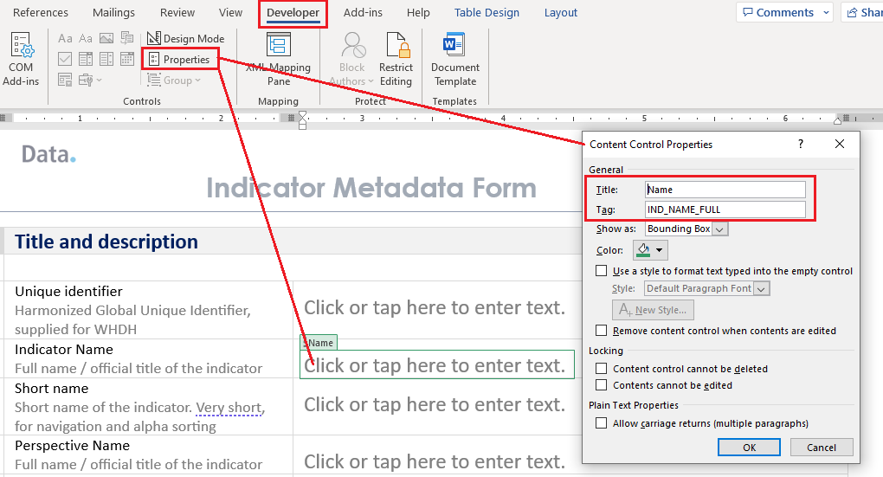The image size is (883, 477).
Task: Click the Title input field
Action: pyautogui.click(x=725, y=190)
